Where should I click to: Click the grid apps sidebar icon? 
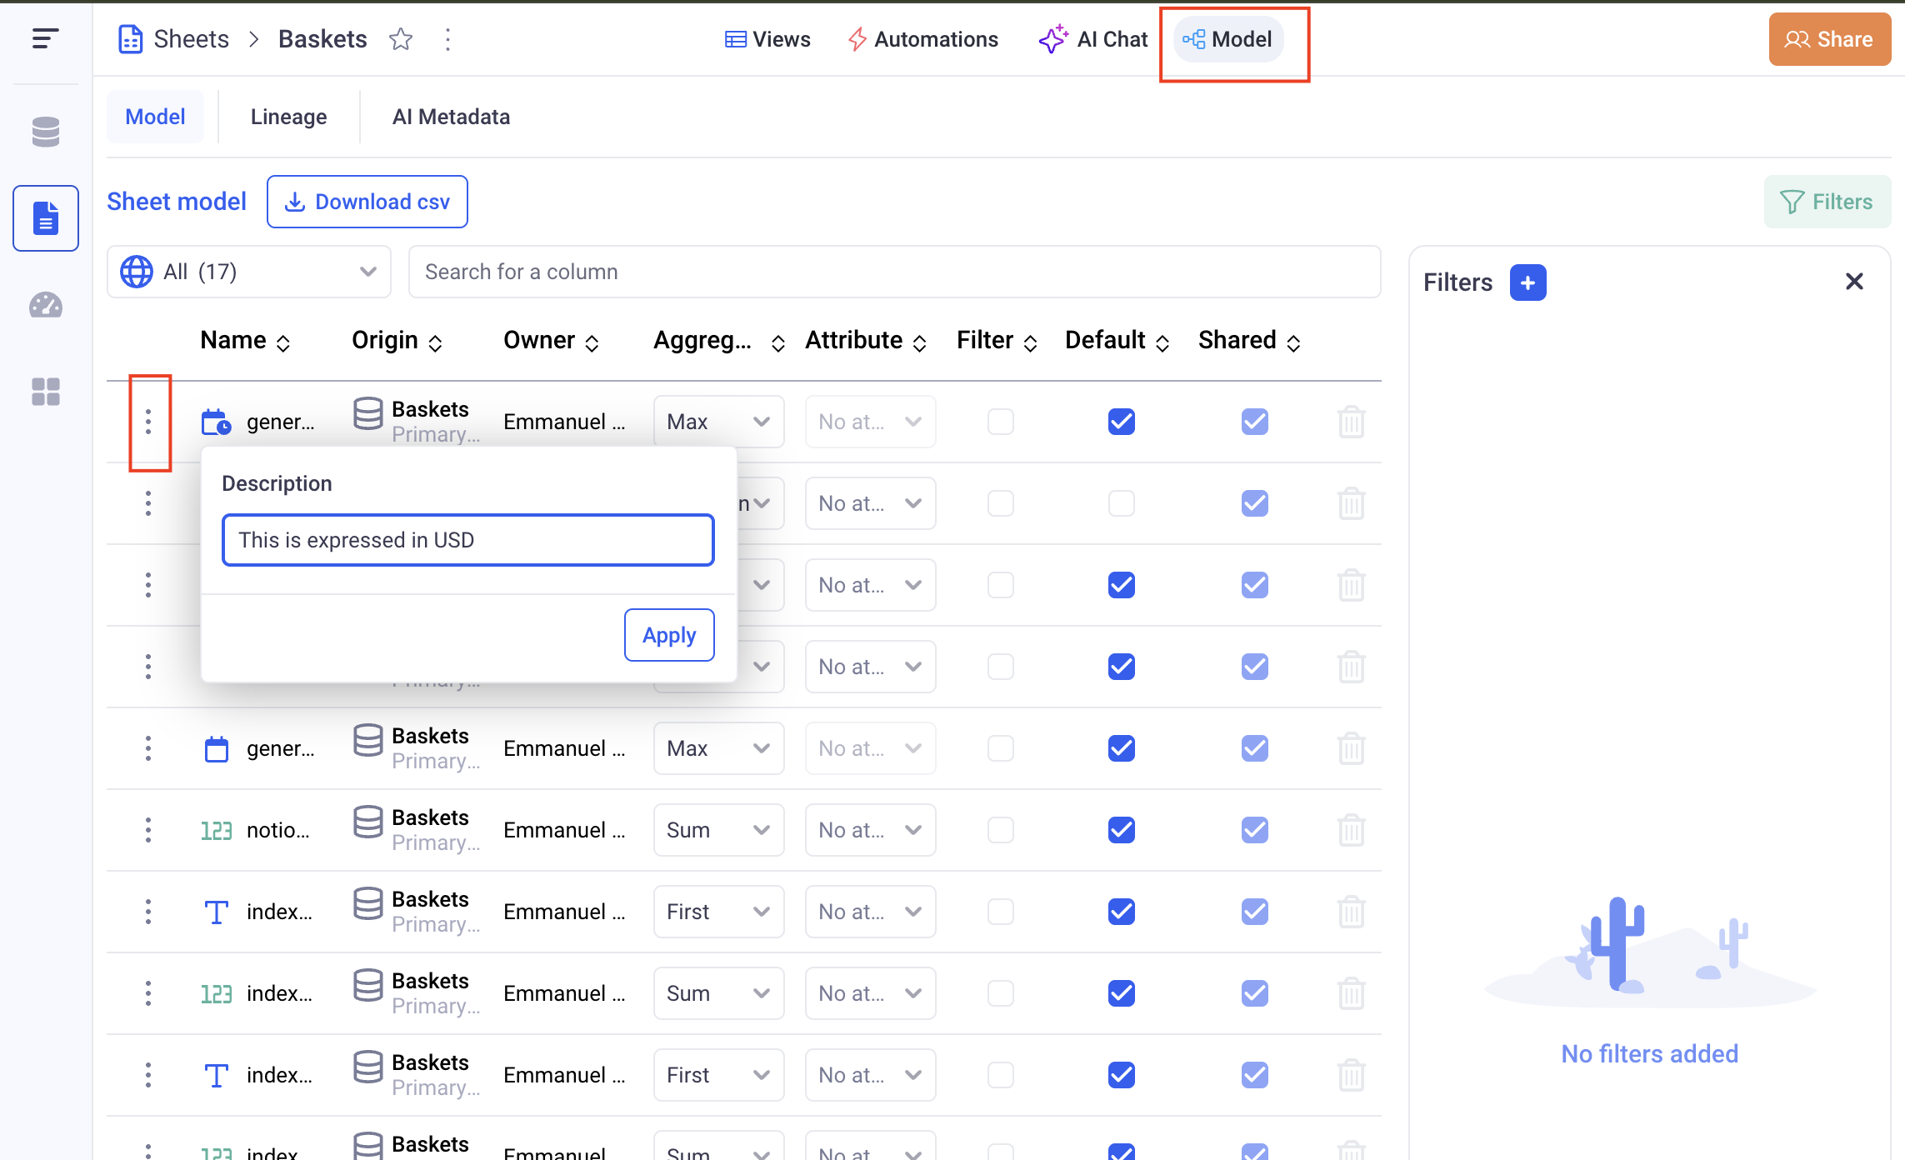click(45, 392)
